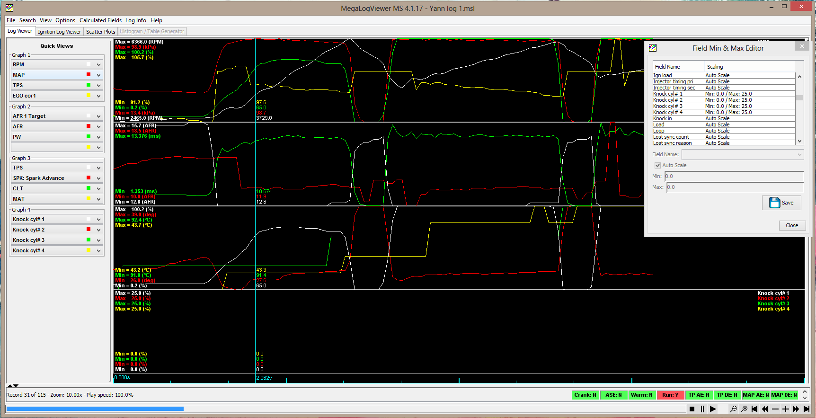Screen dimensions: 816x418
Task: Open the MAP field dropdown in Graph 1
Action: [98, 75]
